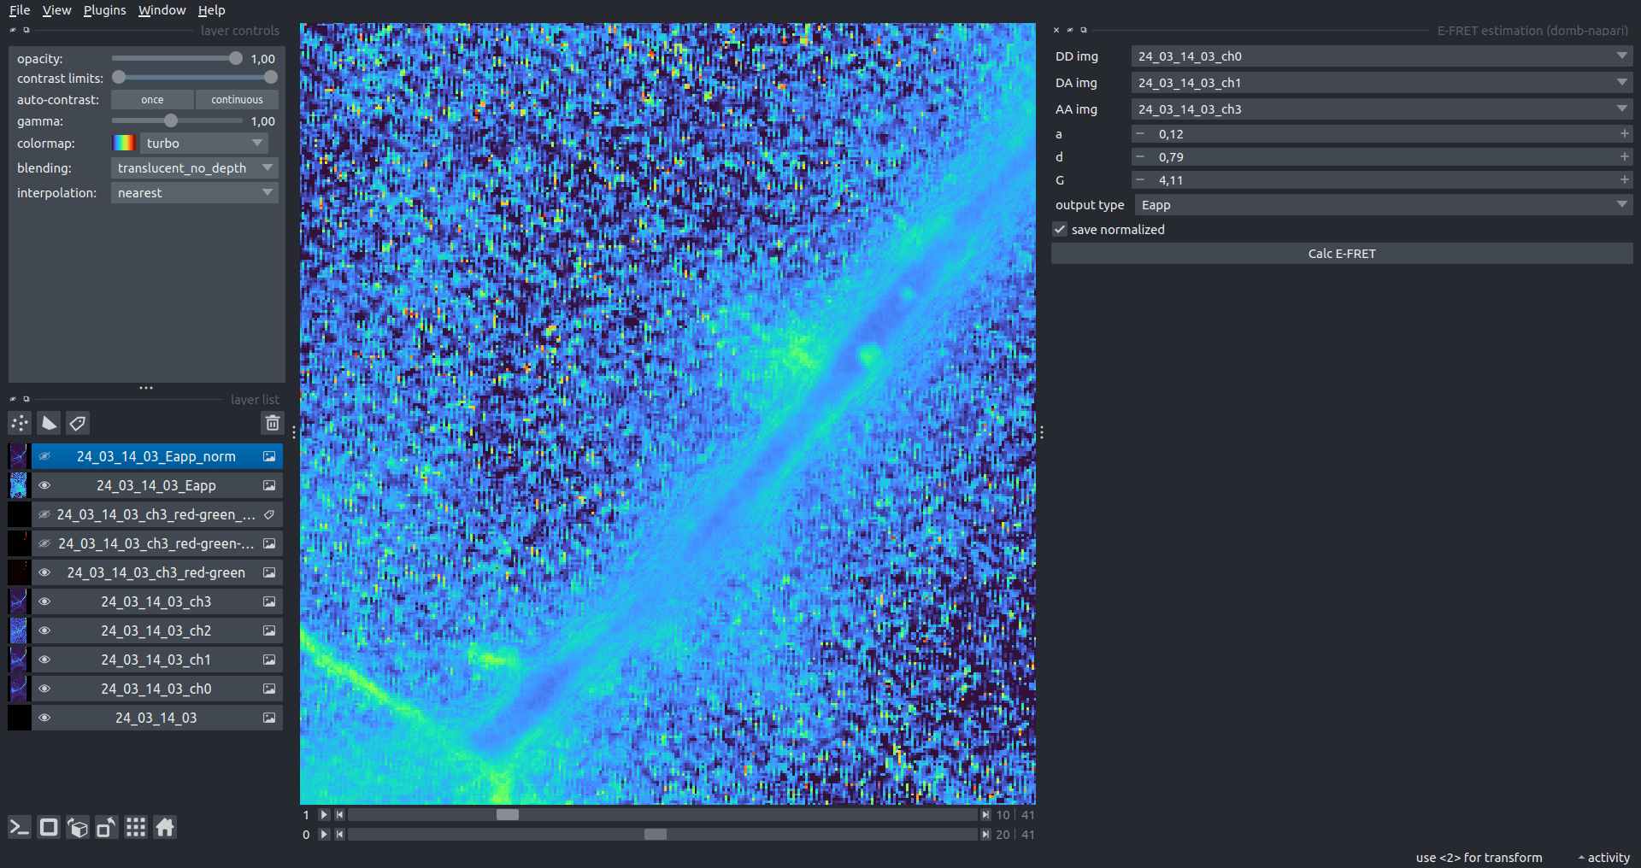Hide the 24_03_14_03_Eapp layer

coord(44,485)
